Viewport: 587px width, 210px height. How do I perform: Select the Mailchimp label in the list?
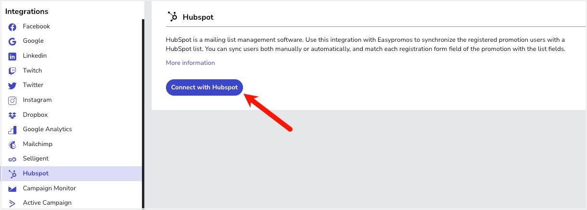point(38,144)
